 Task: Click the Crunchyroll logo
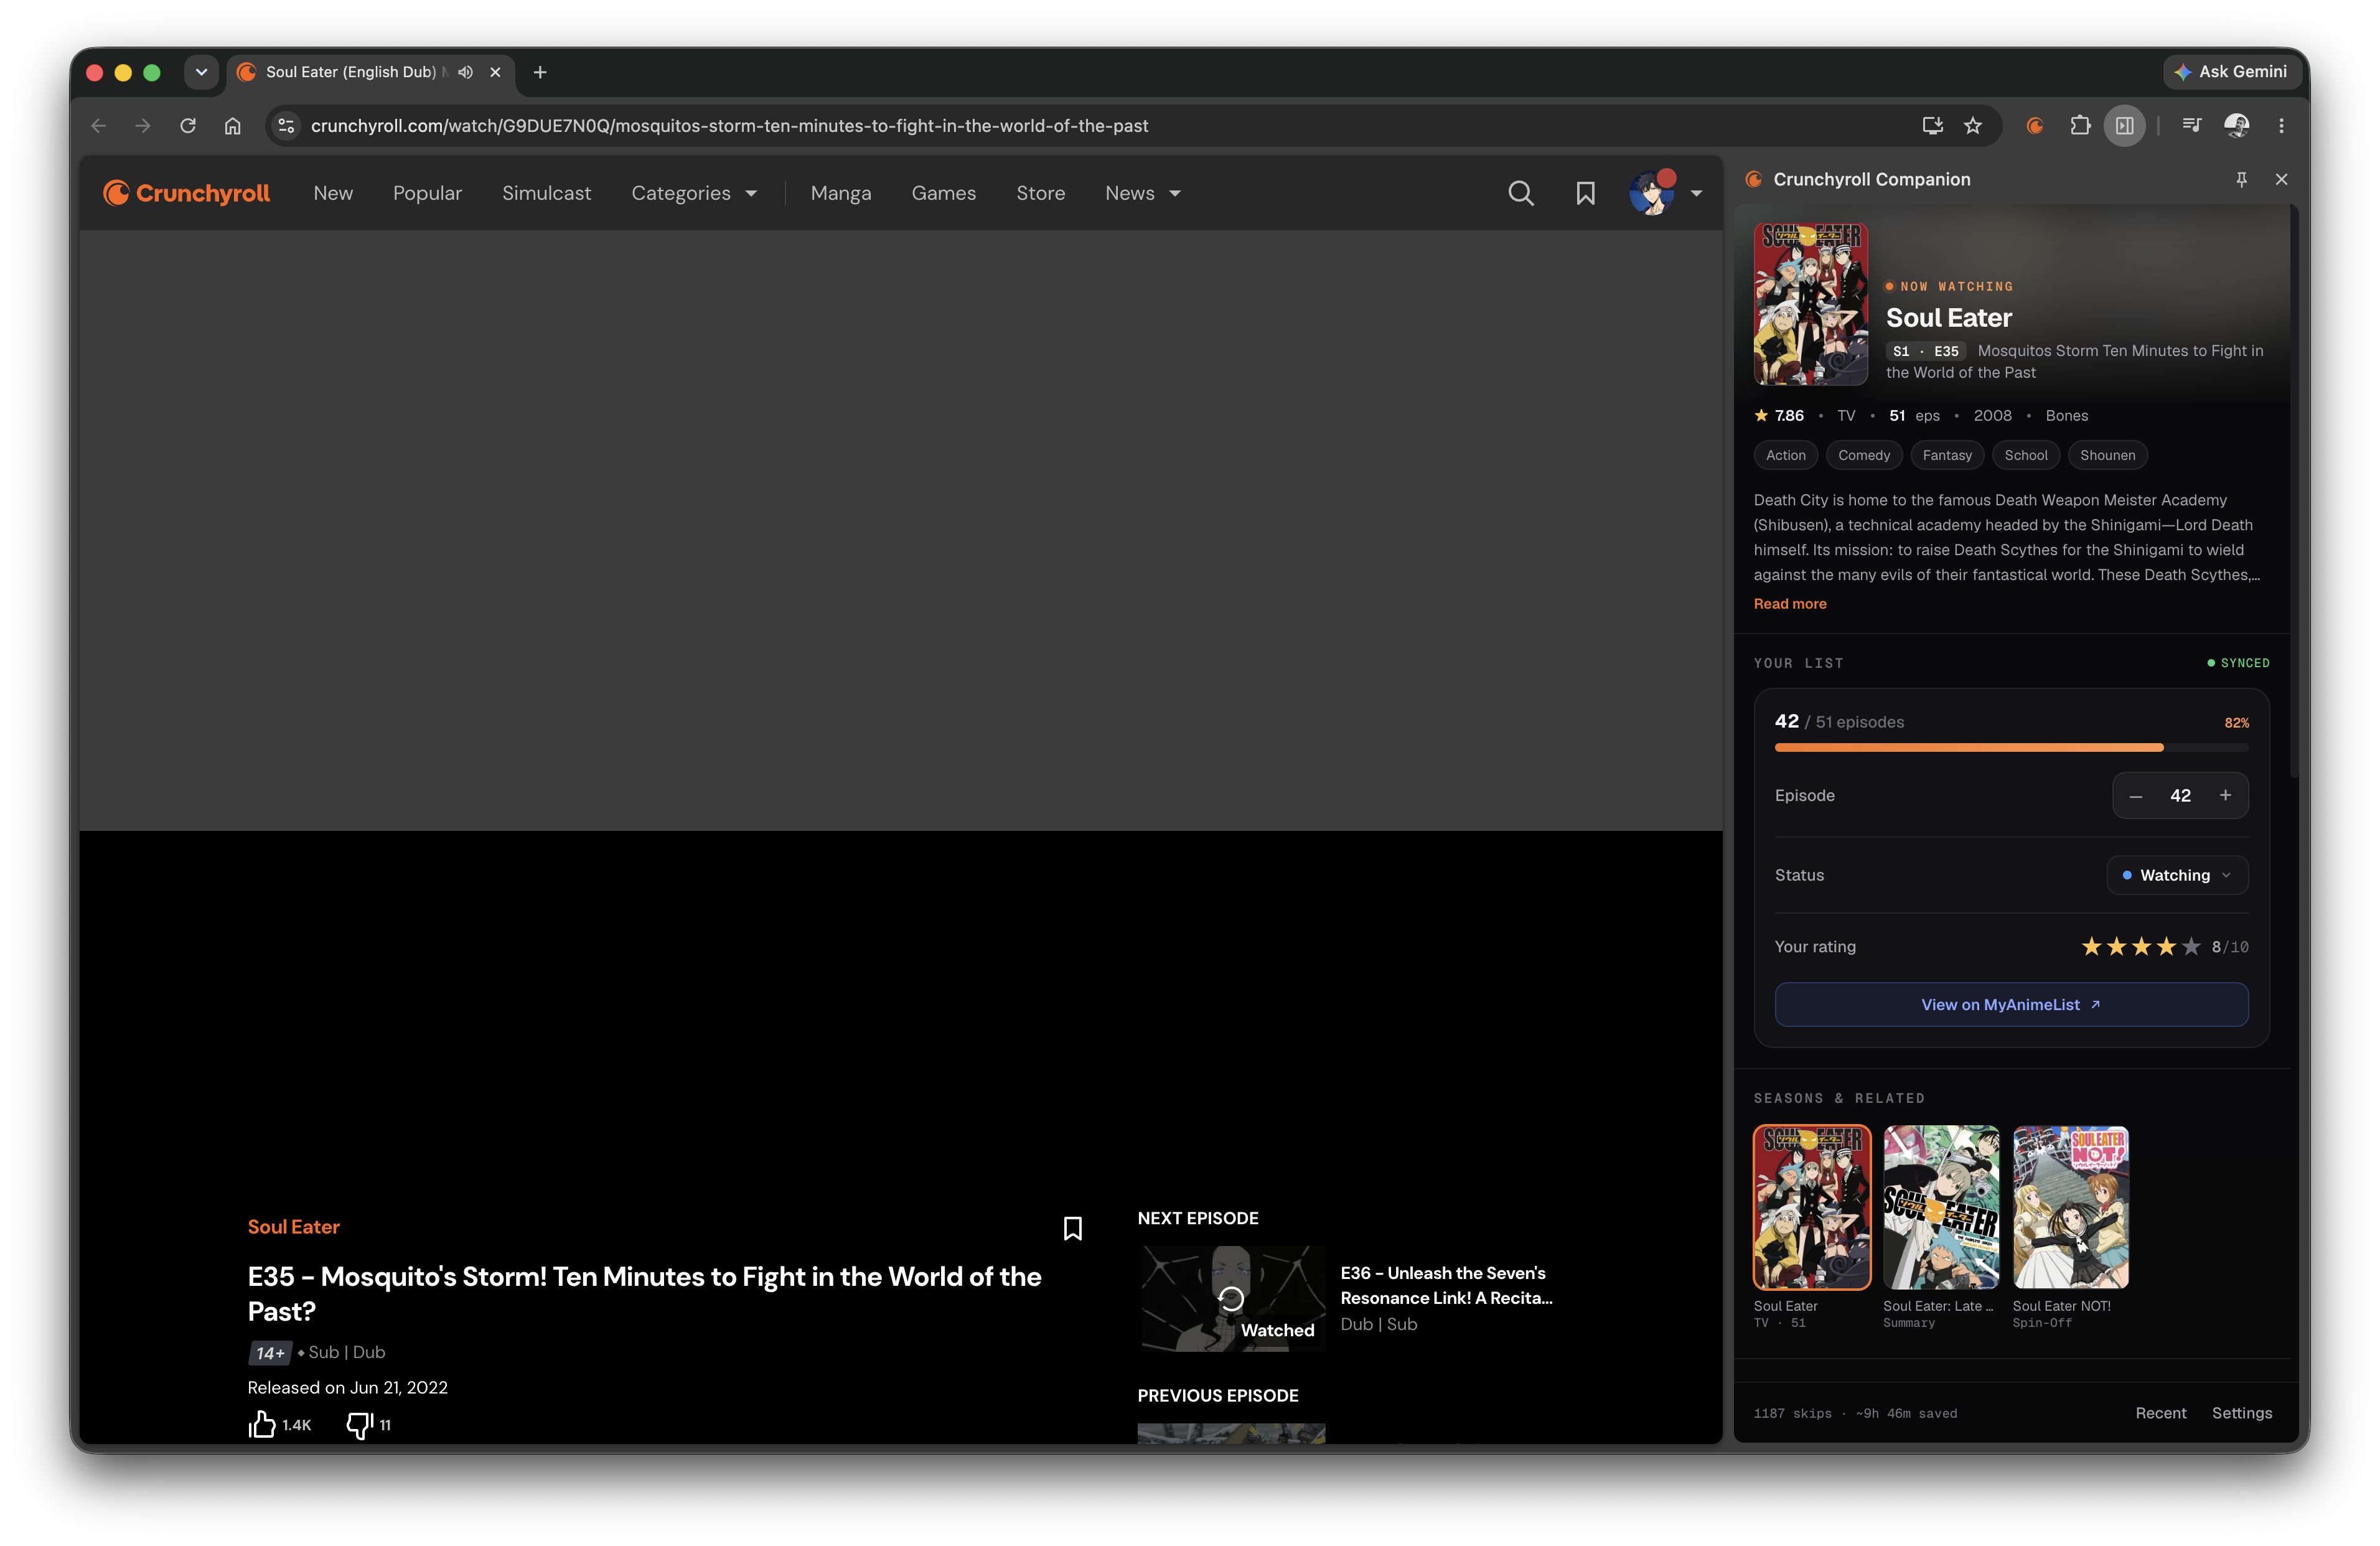pos(186,193)
